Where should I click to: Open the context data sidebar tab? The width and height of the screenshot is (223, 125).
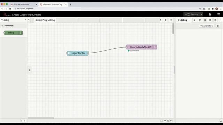click(x=215, y=20)
